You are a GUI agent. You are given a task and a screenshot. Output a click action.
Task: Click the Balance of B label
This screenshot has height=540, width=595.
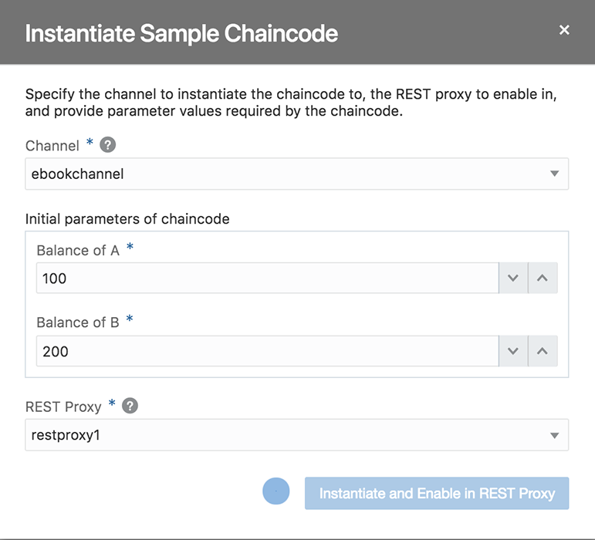(78, 322)
